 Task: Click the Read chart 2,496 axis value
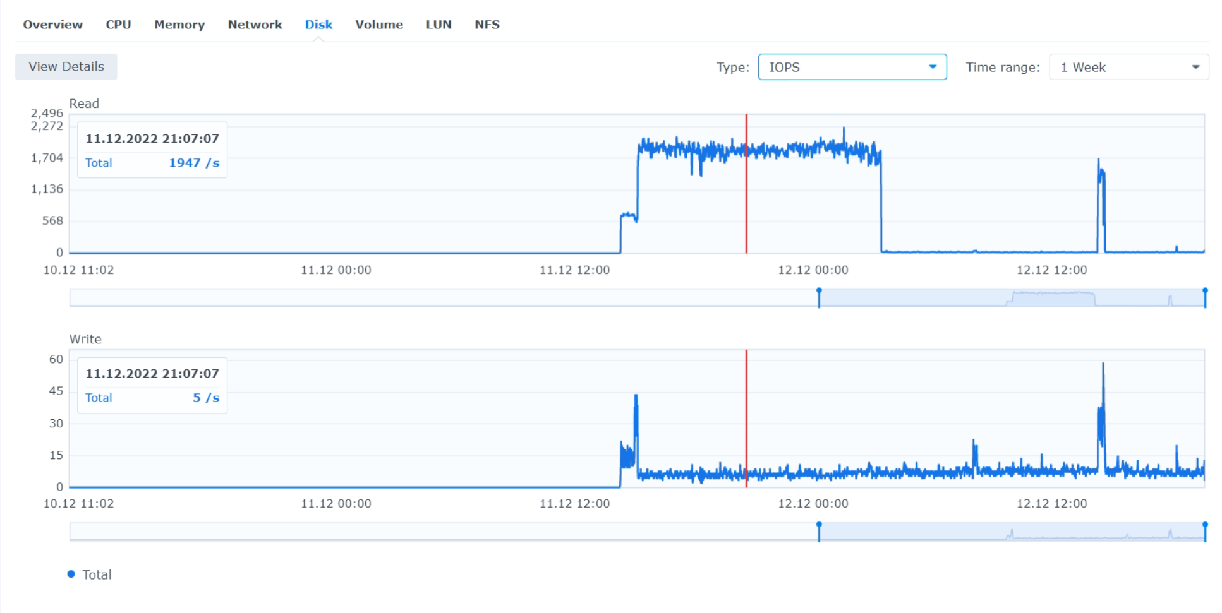(47, 113)
